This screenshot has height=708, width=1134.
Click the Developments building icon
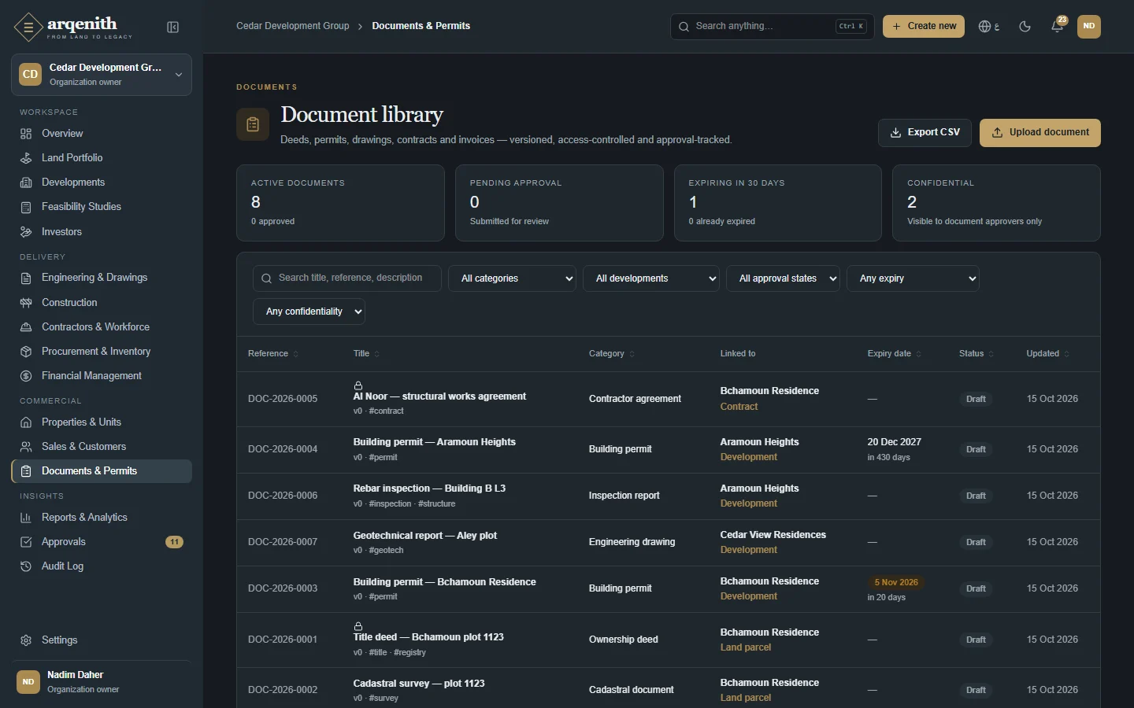(26, 183)
